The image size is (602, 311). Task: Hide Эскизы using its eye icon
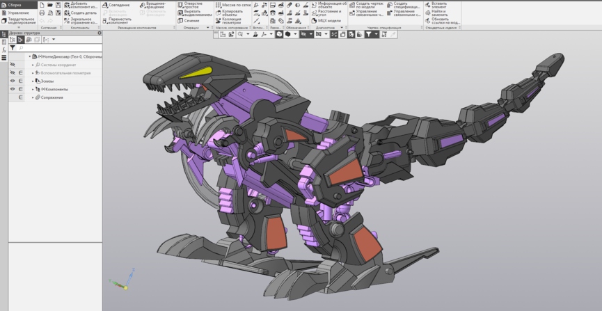13,81
